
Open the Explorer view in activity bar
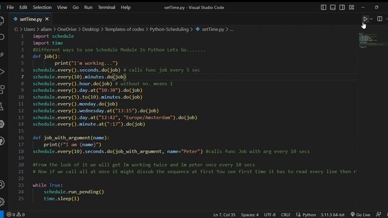click(x=2, y=20)
